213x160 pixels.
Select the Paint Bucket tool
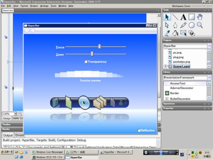point(175,33)
